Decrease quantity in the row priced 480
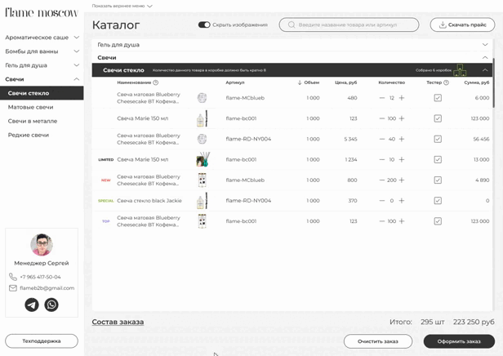503x356 pixels. 382,98
